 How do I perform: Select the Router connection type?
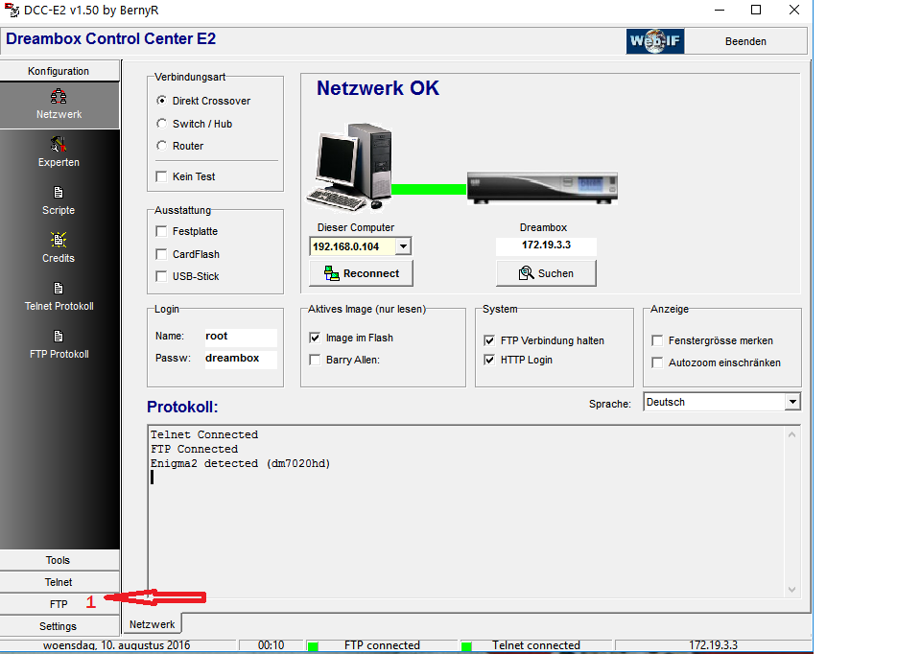[161, 146]
